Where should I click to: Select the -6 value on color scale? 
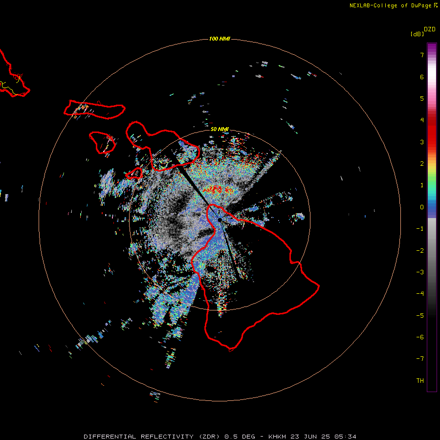pos(420,337)
